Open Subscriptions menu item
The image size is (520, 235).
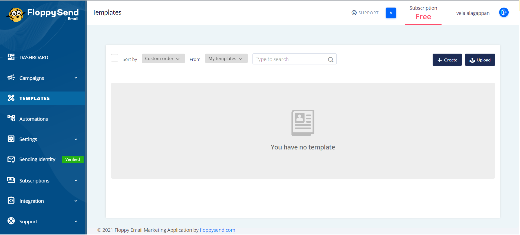tap(43, 181)
